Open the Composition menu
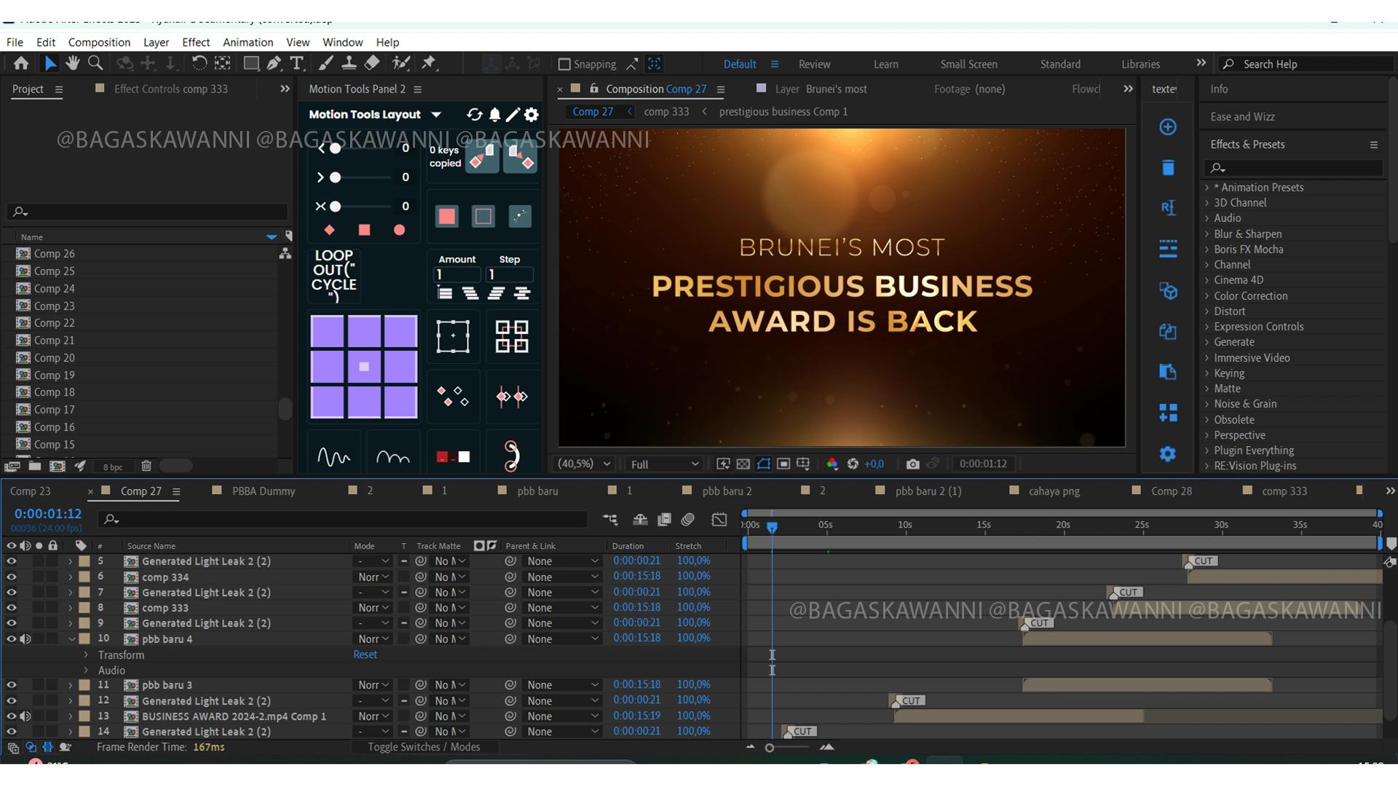 point(99,42)
